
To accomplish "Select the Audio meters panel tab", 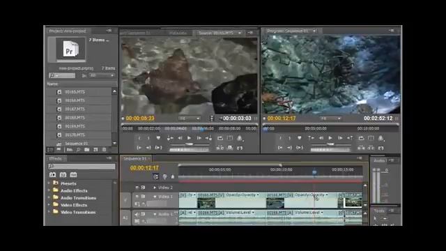I will point(379,160).
